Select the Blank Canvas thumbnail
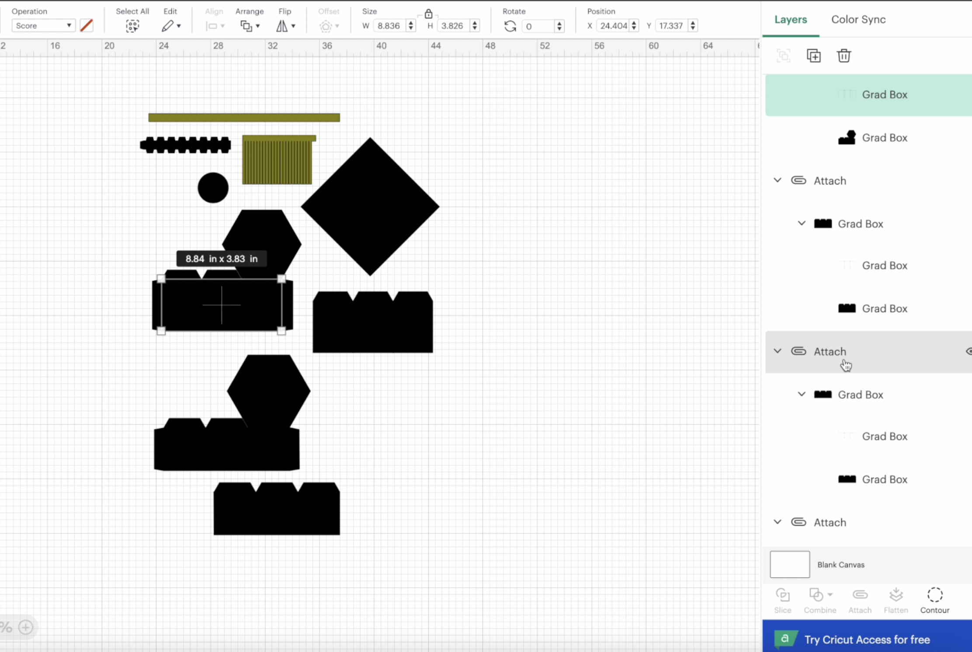The height and width of the screenshot is (652, 972). (790, 565)
